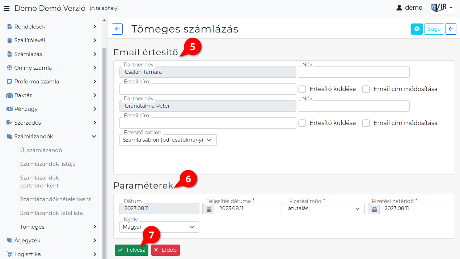Check Email cím módosítása for Gránátalma Péter
The height and width of the screenshot is (259, 460).
click(x=366, y=123)
